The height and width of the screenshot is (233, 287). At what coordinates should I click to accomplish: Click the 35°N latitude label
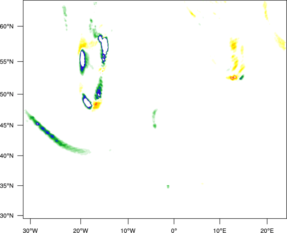(7, 186)
